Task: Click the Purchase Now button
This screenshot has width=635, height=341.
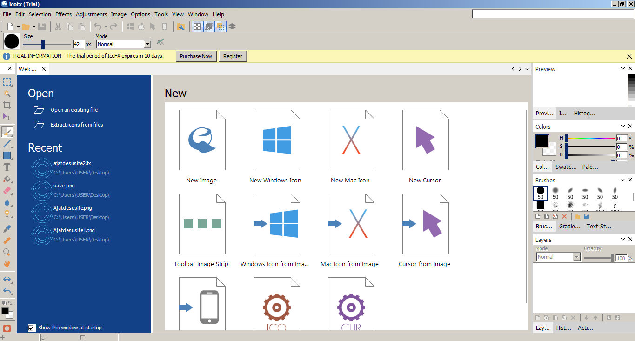Action: tap(196, 56)
